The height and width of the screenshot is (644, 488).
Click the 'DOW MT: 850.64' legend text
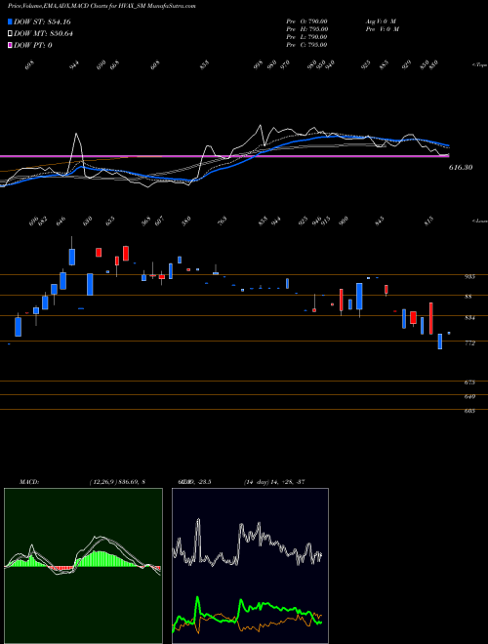click(43, 34)
